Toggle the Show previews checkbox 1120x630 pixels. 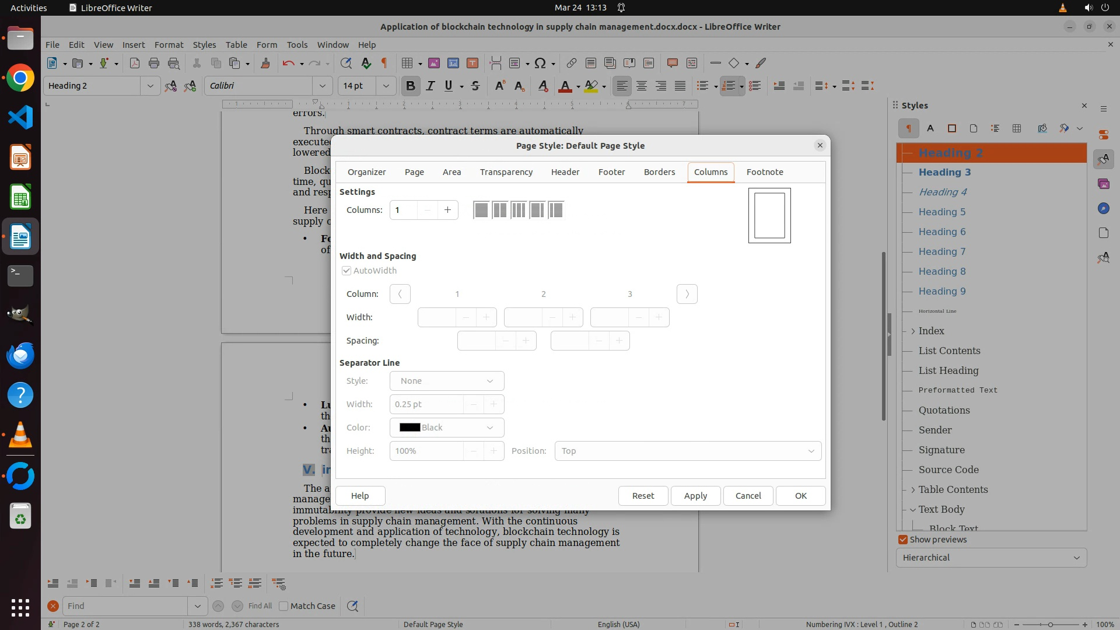(903, 540)
